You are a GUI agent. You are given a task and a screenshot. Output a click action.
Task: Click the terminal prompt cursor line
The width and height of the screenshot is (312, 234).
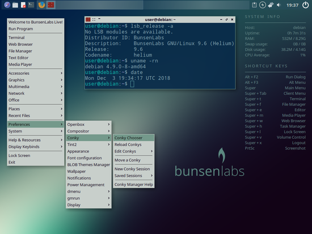tap(110, 84)
